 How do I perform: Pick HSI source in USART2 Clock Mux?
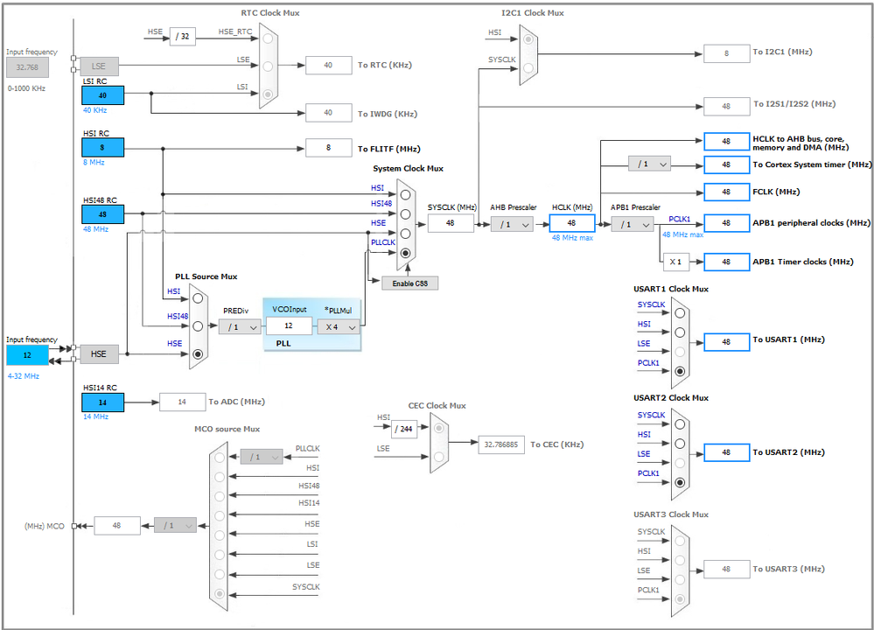[x=680, y=444]
